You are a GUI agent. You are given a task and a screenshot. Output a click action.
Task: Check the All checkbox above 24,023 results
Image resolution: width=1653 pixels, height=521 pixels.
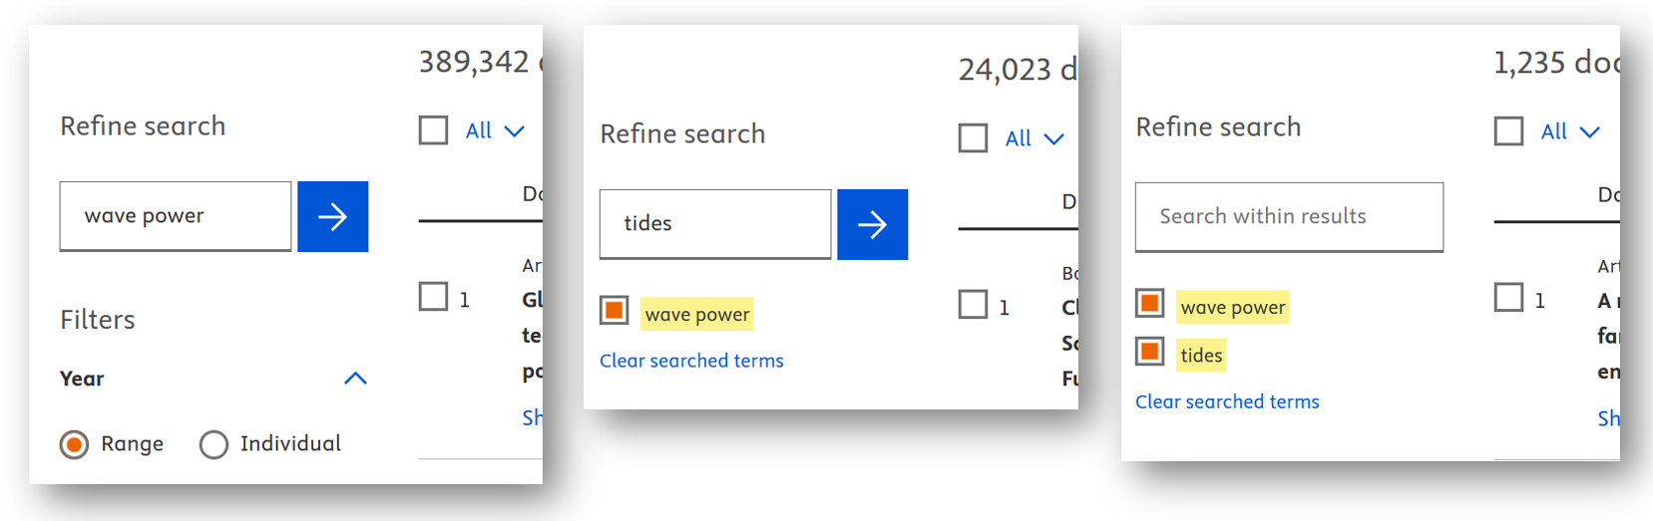pos(973,138)
